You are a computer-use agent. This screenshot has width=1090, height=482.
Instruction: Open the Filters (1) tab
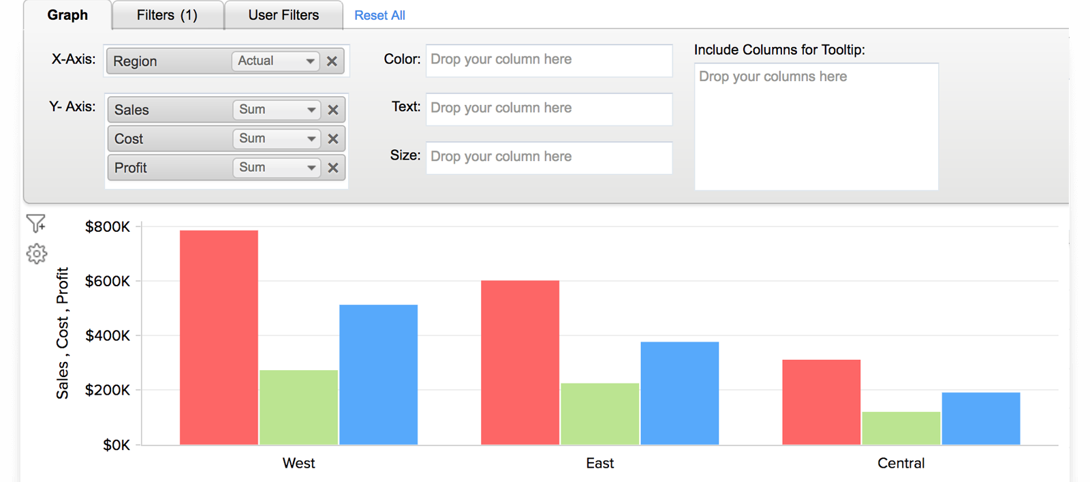167,15
